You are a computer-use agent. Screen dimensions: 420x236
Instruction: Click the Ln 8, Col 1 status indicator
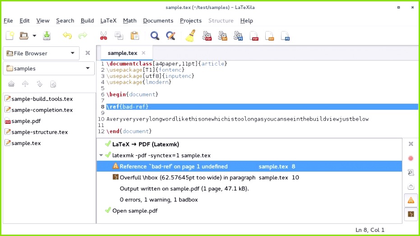click(x=369, y=230)
